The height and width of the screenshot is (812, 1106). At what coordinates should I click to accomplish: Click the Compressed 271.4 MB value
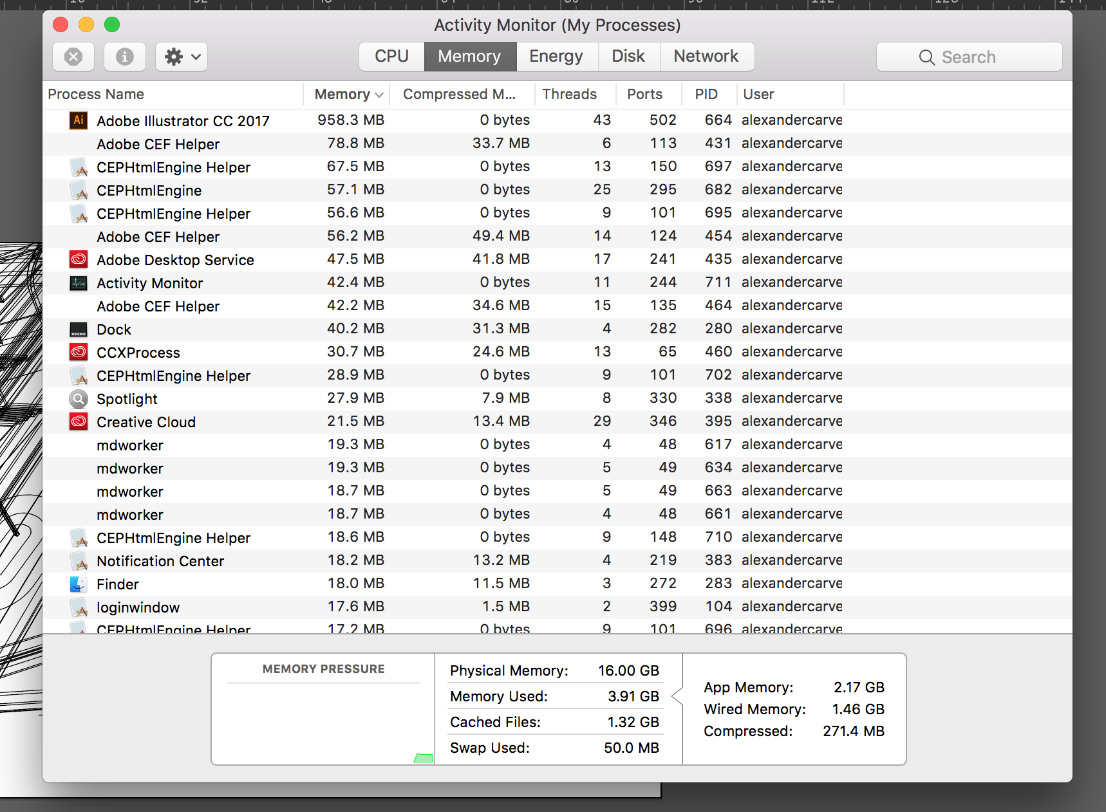click(x=854, y=732)
